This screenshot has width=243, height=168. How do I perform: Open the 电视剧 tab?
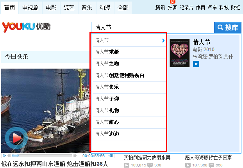[30, 7]
